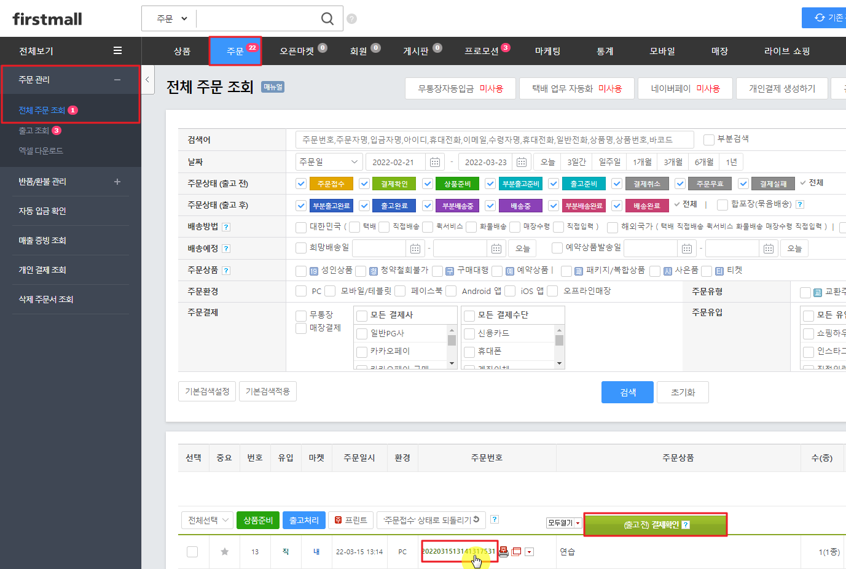Click the blue 검색 button
The width and height of the screenshot is (846, 569).
(627, 392)
